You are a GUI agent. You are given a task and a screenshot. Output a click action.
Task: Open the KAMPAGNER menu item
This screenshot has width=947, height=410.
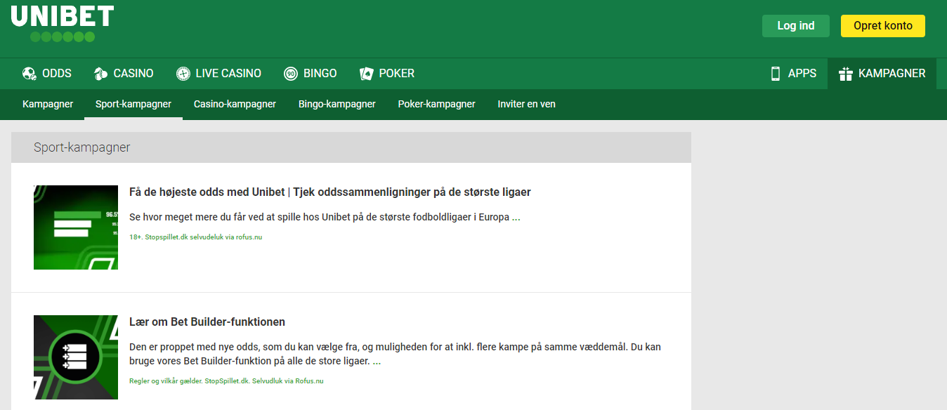pos(882,74)
